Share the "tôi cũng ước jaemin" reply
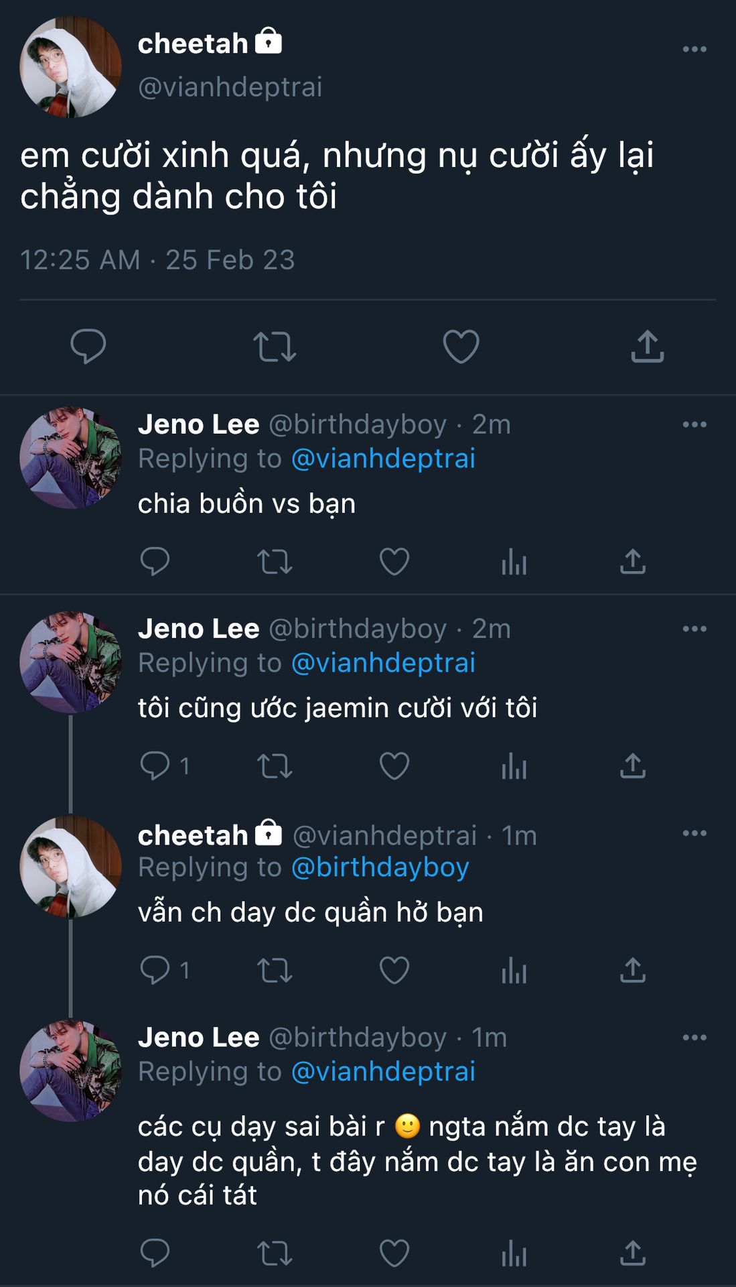Image resolution: width=736 pixels, height=1287 pixels. (x=633, y=765)
